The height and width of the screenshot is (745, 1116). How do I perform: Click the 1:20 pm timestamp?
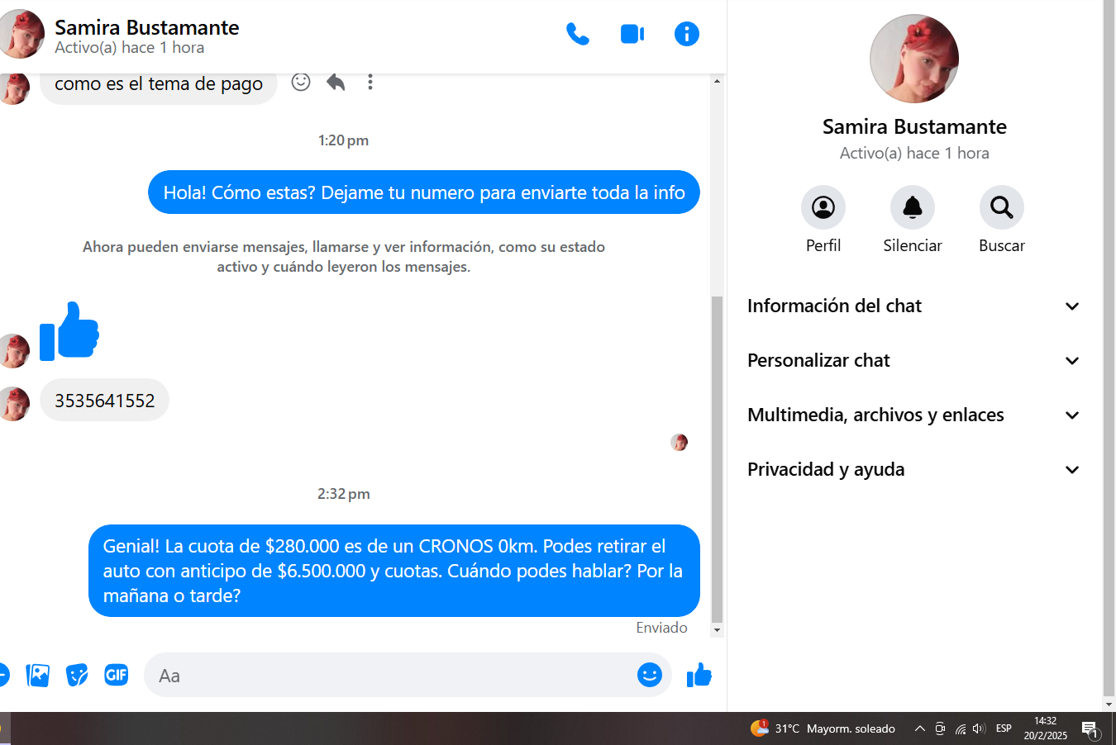coord(344,140)
